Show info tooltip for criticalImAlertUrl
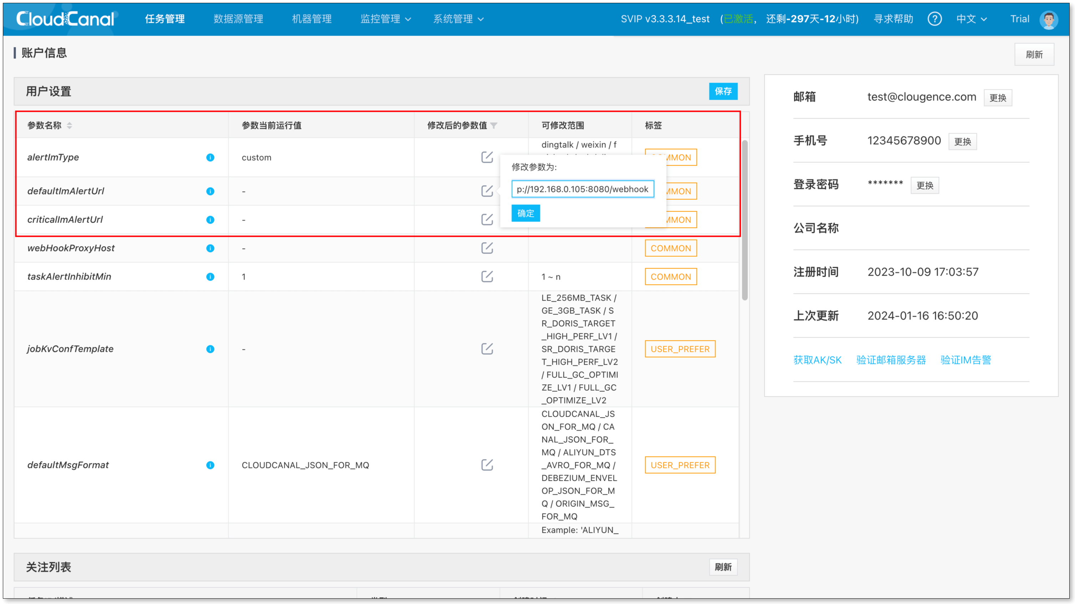Image resolution: width=1075 pixels, height=604 pixels. point(210,219)
